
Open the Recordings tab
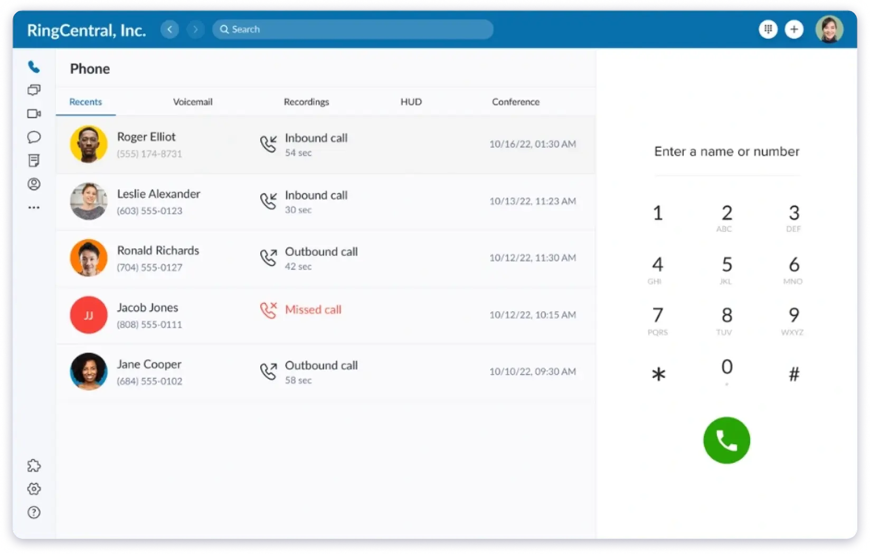coord(306,102)
